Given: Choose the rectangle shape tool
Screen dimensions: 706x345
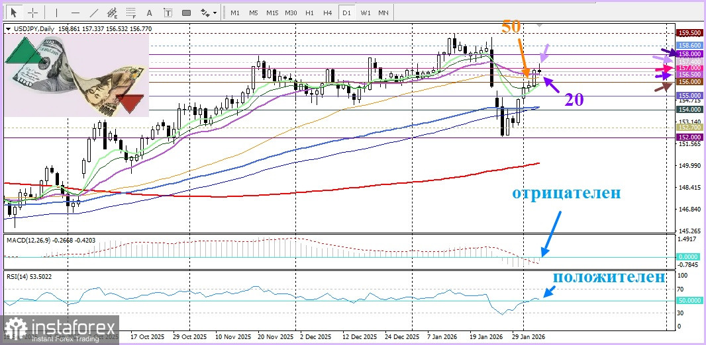Looking at the screenshot, I should pos(186,13).
